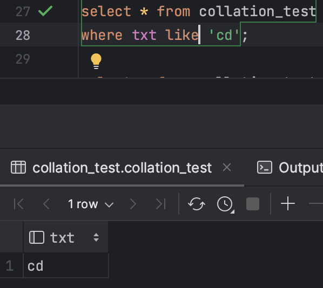The image size is (323, 288).
Task: Select the cd cell in row 1
Action: (66, 265)
